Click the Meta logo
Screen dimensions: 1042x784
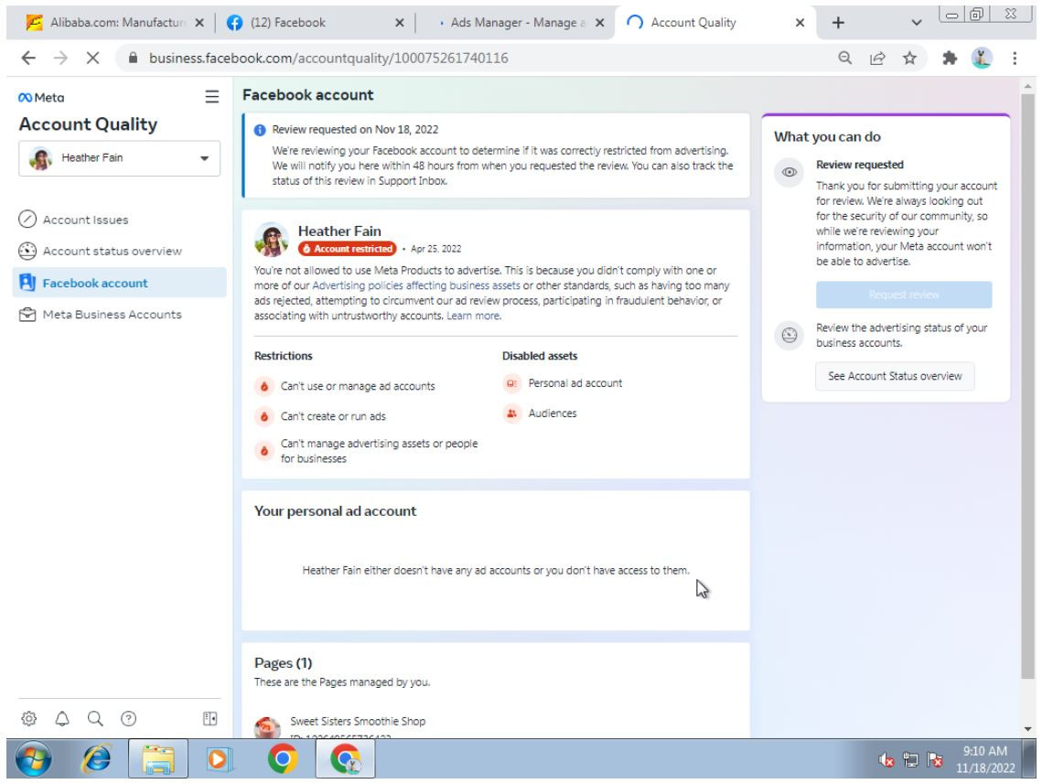point(41,98)
